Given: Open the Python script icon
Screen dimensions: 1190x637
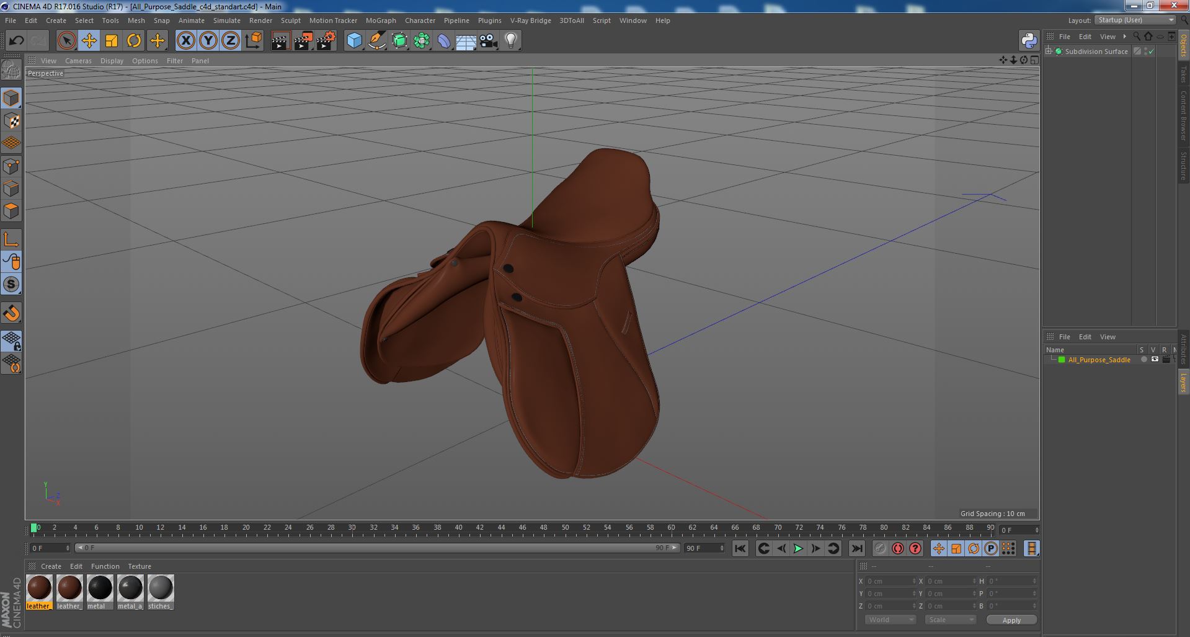Looking at the screenshot, I should (1029, 41).
